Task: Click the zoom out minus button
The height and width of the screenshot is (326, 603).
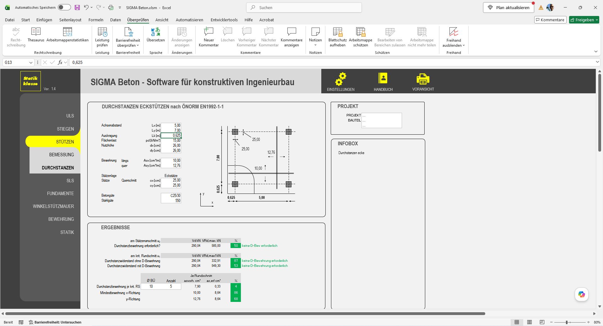Action: pyautogui.click(x=551, y=322)
